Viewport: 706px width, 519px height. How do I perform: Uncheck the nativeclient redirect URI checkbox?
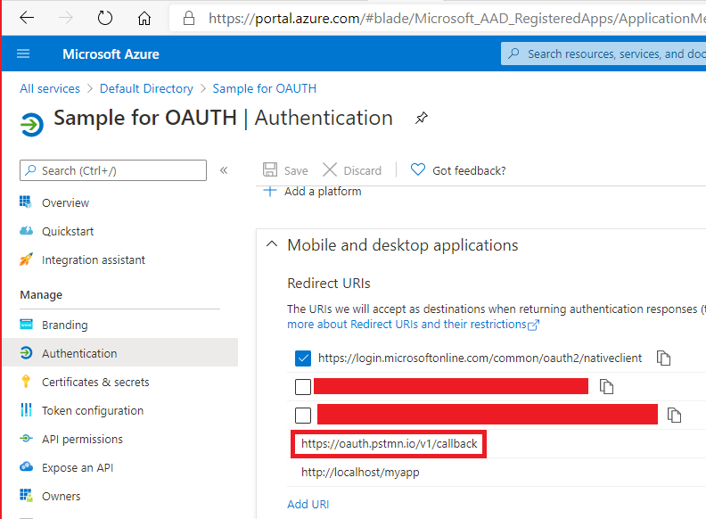[303, 358]
